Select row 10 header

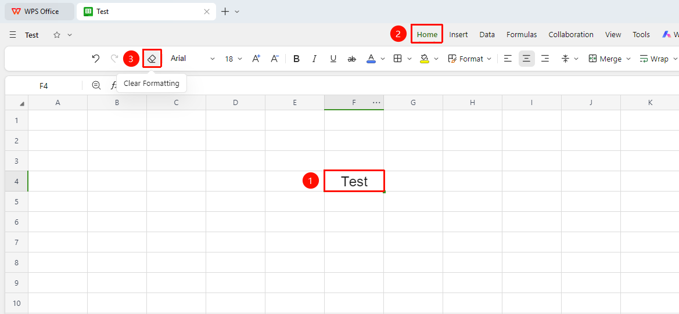tap(16, 303)
